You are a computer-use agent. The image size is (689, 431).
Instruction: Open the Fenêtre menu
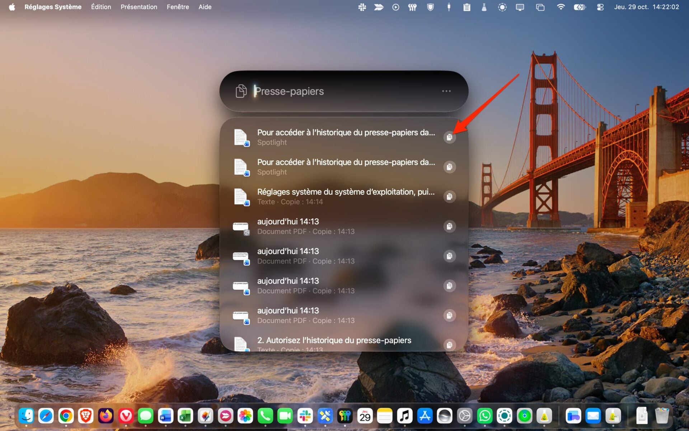click(178, 7)
